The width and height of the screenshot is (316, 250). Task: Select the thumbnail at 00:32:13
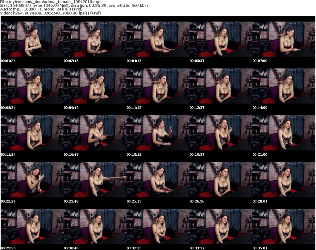158,227
